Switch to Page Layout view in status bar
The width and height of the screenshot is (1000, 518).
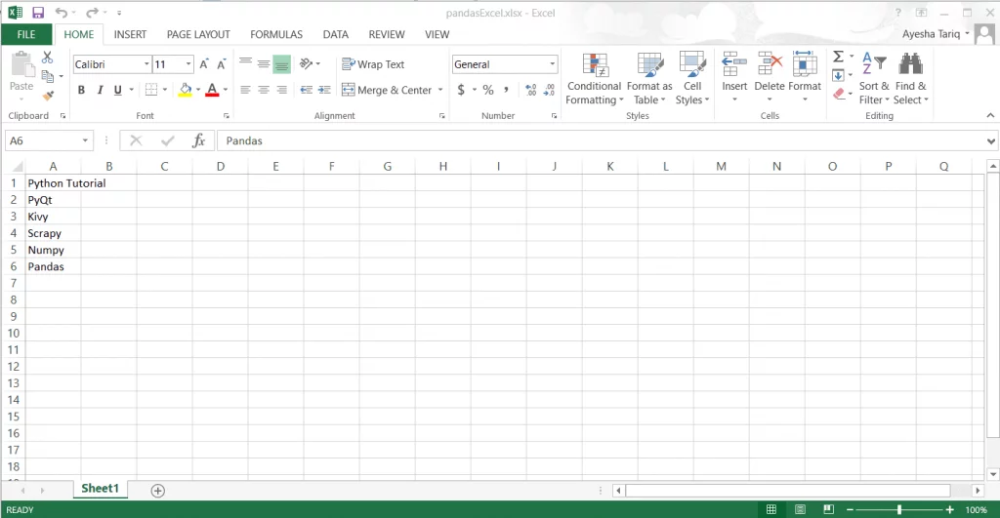800,510
